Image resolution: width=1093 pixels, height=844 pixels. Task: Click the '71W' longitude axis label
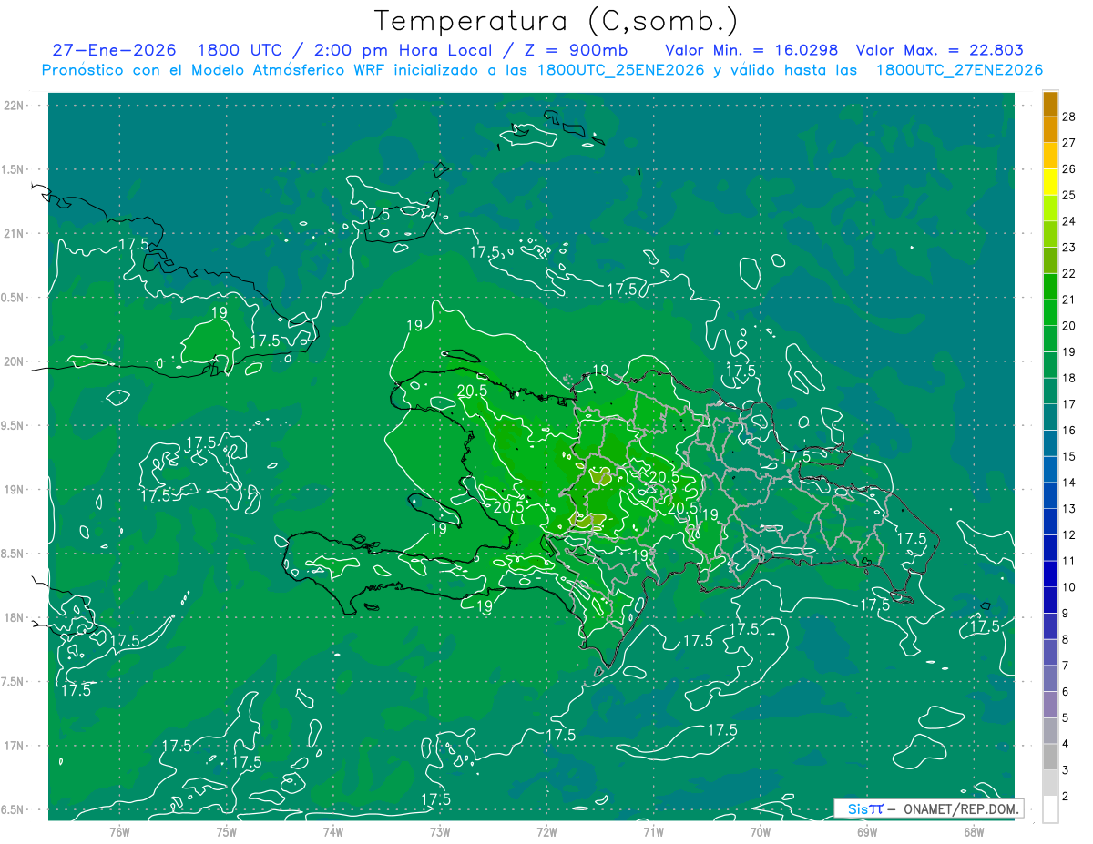653,832
